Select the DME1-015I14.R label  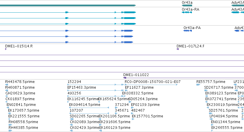tap(19, 46)
